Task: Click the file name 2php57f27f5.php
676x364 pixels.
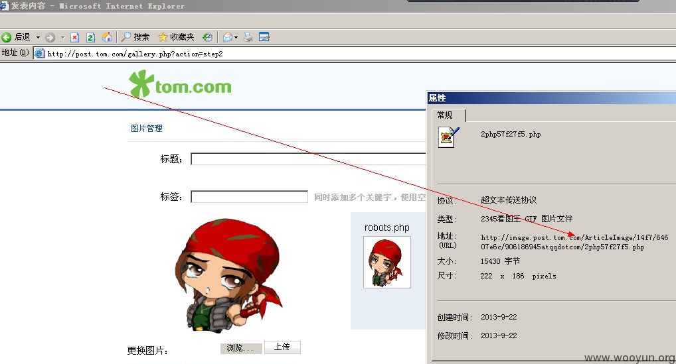Action: click(x=511, y=134)
